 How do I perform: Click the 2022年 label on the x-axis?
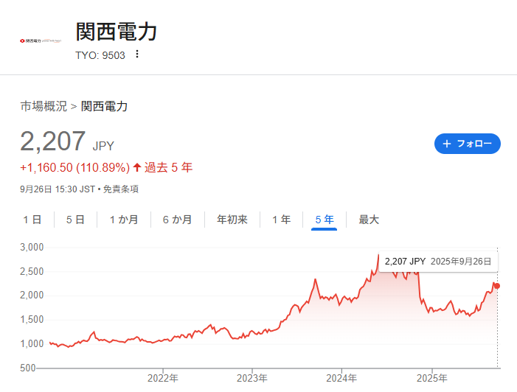point(162,378)
